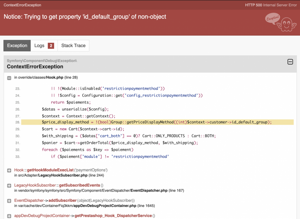Click the EventDispatcher.php file path
The height and width of the screenshot is (219, 300).
(149, 190)
